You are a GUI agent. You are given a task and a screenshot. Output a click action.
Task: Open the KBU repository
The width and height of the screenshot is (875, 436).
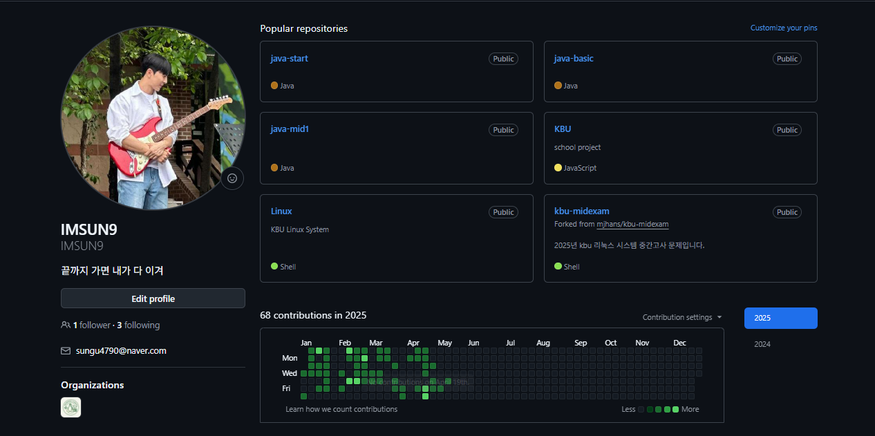point(563,129)
